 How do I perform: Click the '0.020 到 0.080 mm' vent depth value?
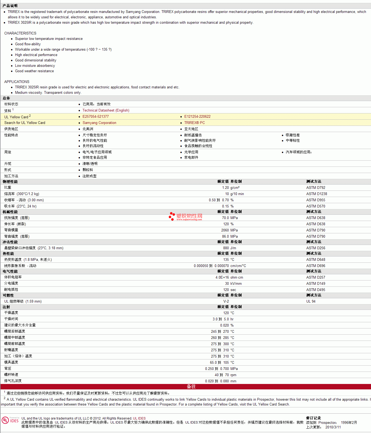pyautogui.click(x=221, y=381)
